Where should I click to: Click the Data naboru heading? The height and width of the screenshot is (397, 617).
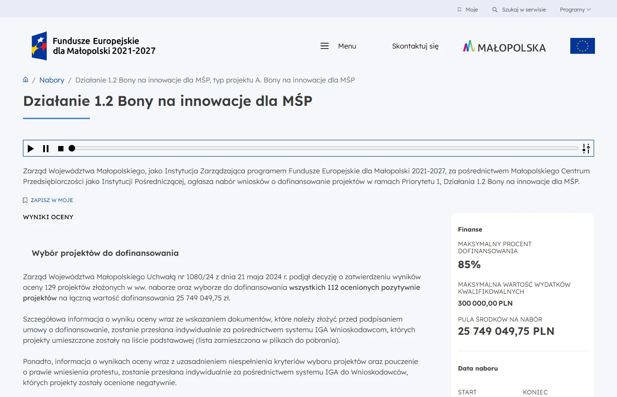point(478,368)
